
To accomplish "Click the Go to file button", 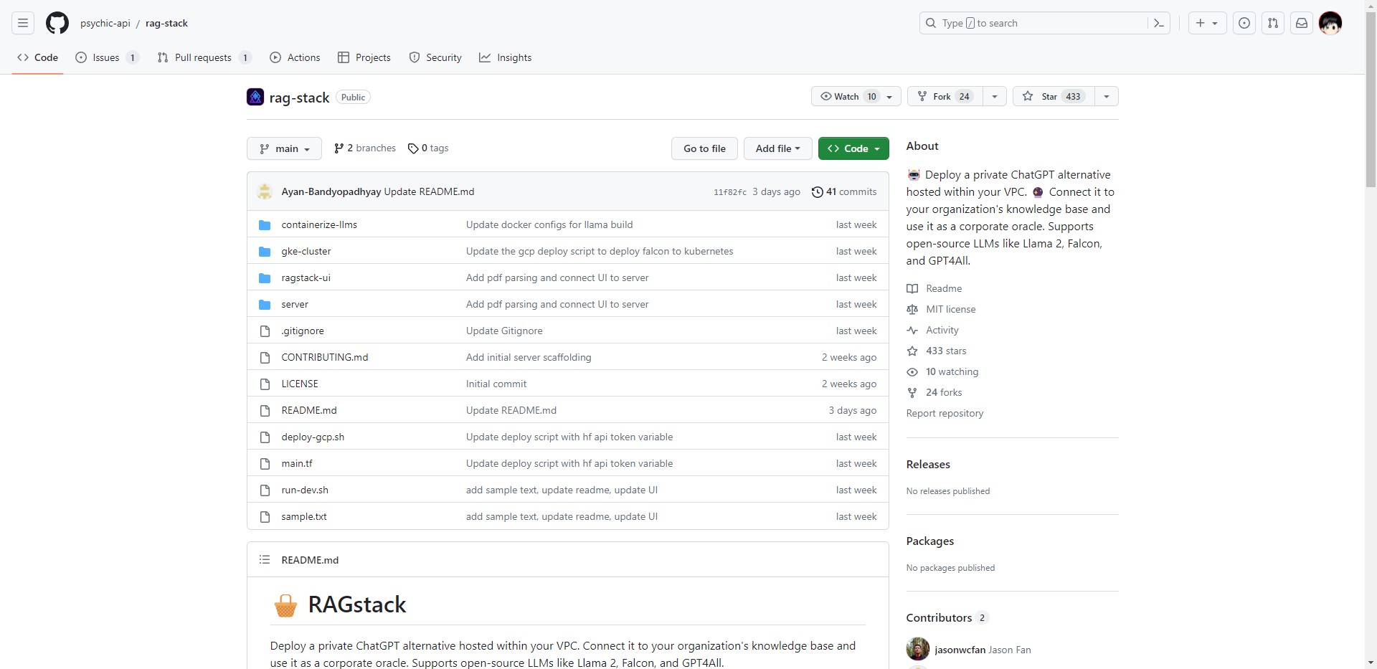I will point(704,148).
